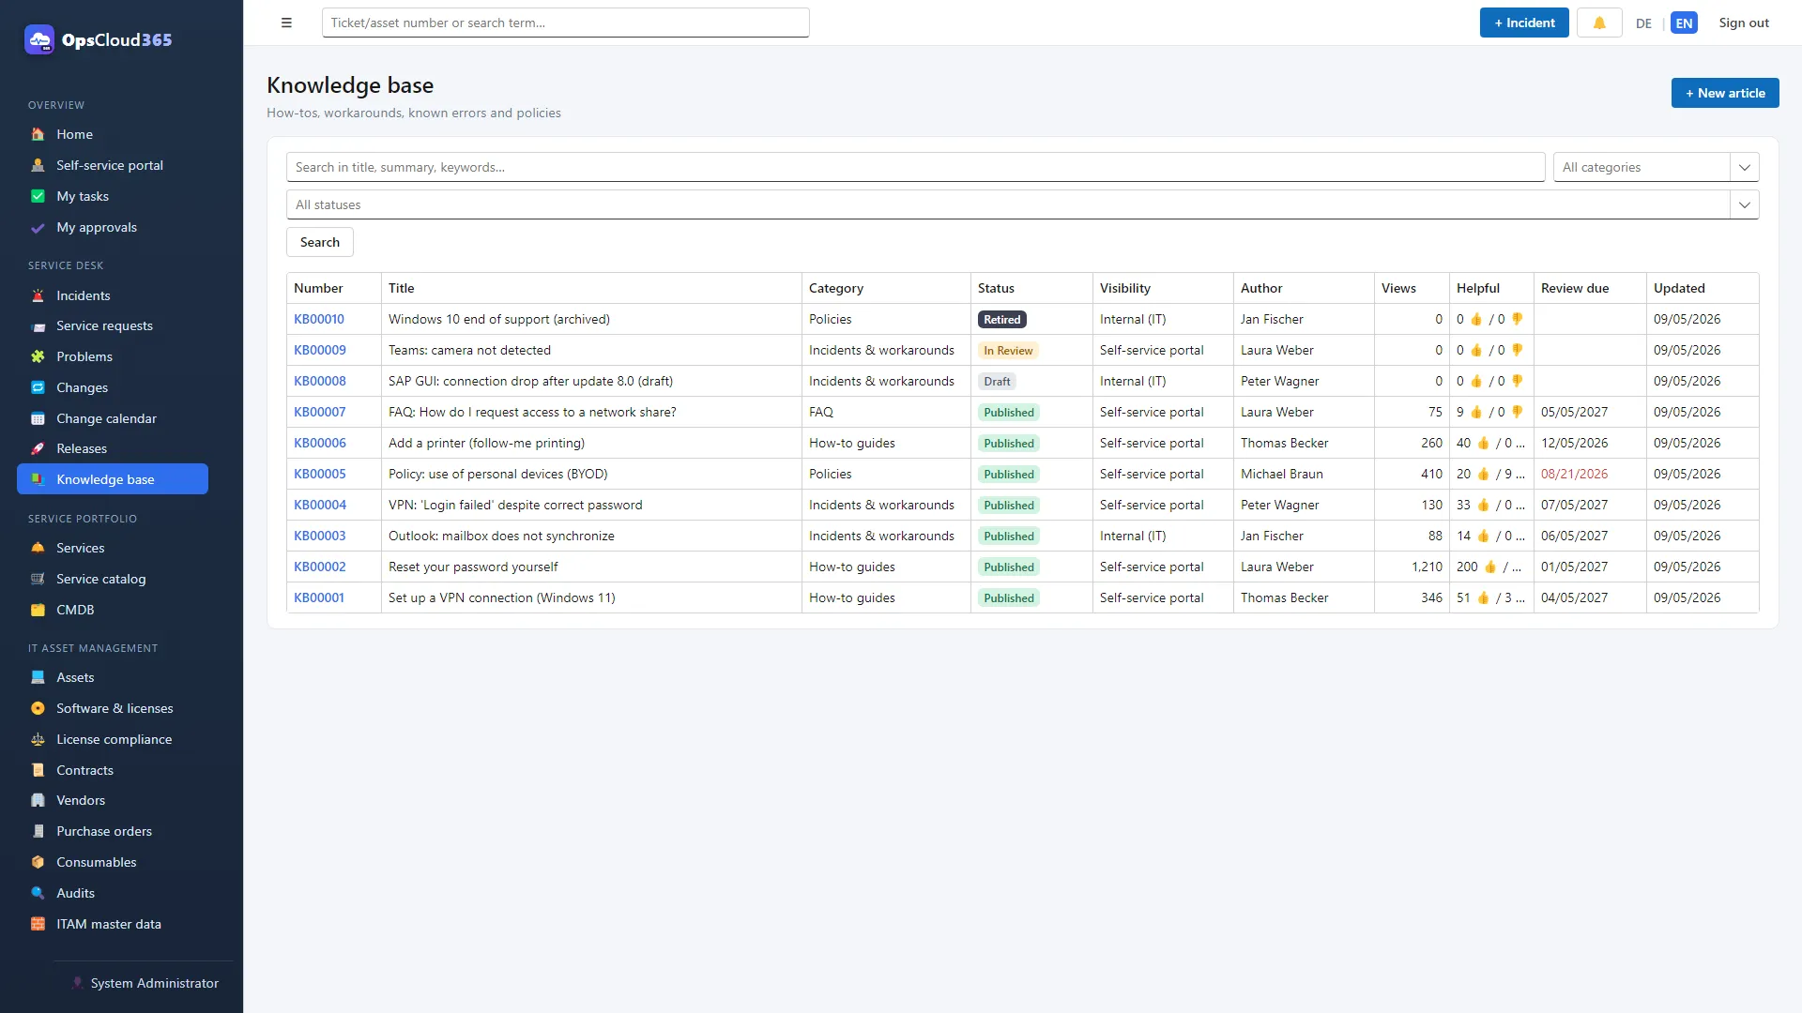The image size is (1802, 1013).
Task: Focus the title, summary, keywords search field
Action: click(x=915, y=167)
